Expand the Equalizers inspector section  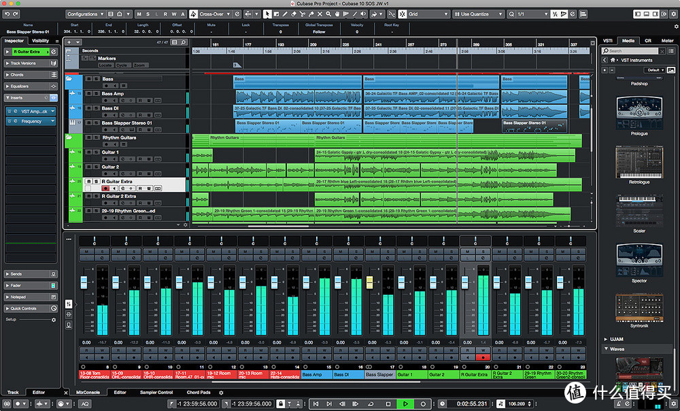click(31, 86)
